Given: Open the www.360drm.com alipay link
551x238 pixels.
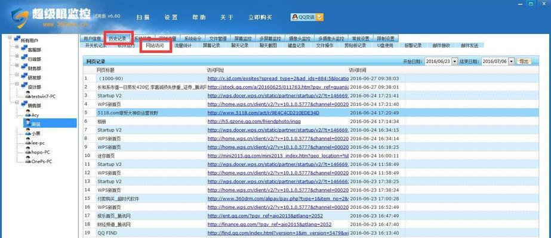Looking at the screenshot, I should click(x=278, y=199).
